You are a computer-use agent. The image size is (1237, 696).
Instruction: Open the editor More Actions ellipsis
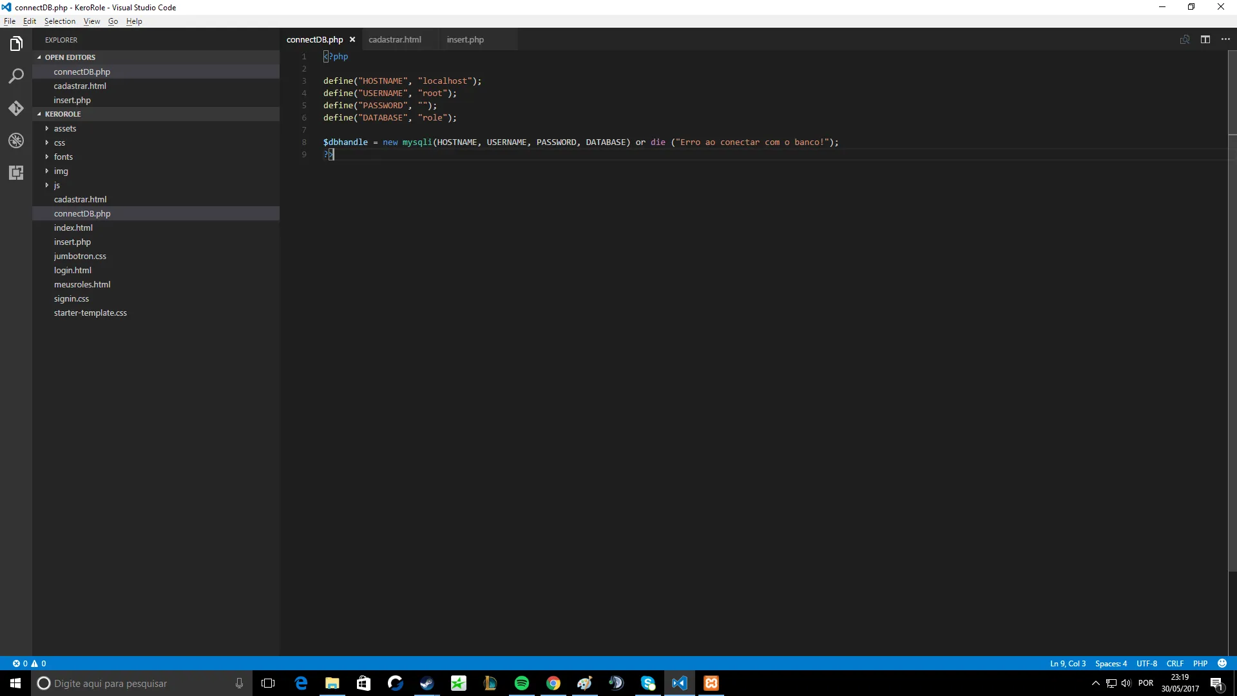coord(1225,39)
